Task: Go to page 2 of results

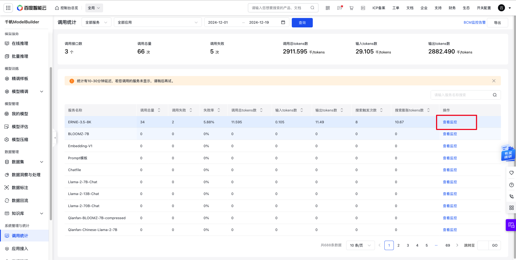Action: [398, 245]
